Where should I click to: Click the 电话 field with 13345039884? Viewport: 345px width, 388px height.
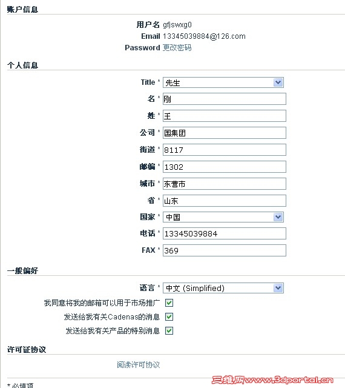(225, 233)
